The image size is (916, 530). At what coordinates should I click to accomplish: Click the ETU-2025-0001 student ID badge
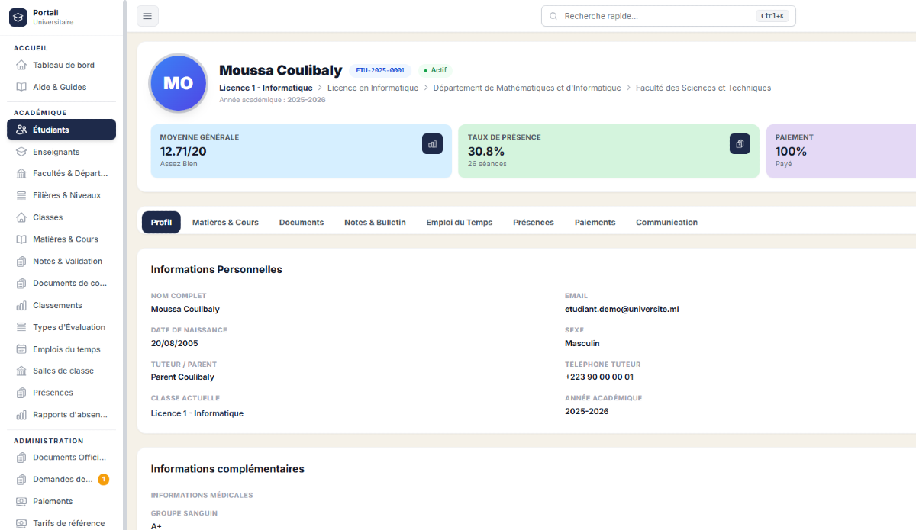pos(380,70)
